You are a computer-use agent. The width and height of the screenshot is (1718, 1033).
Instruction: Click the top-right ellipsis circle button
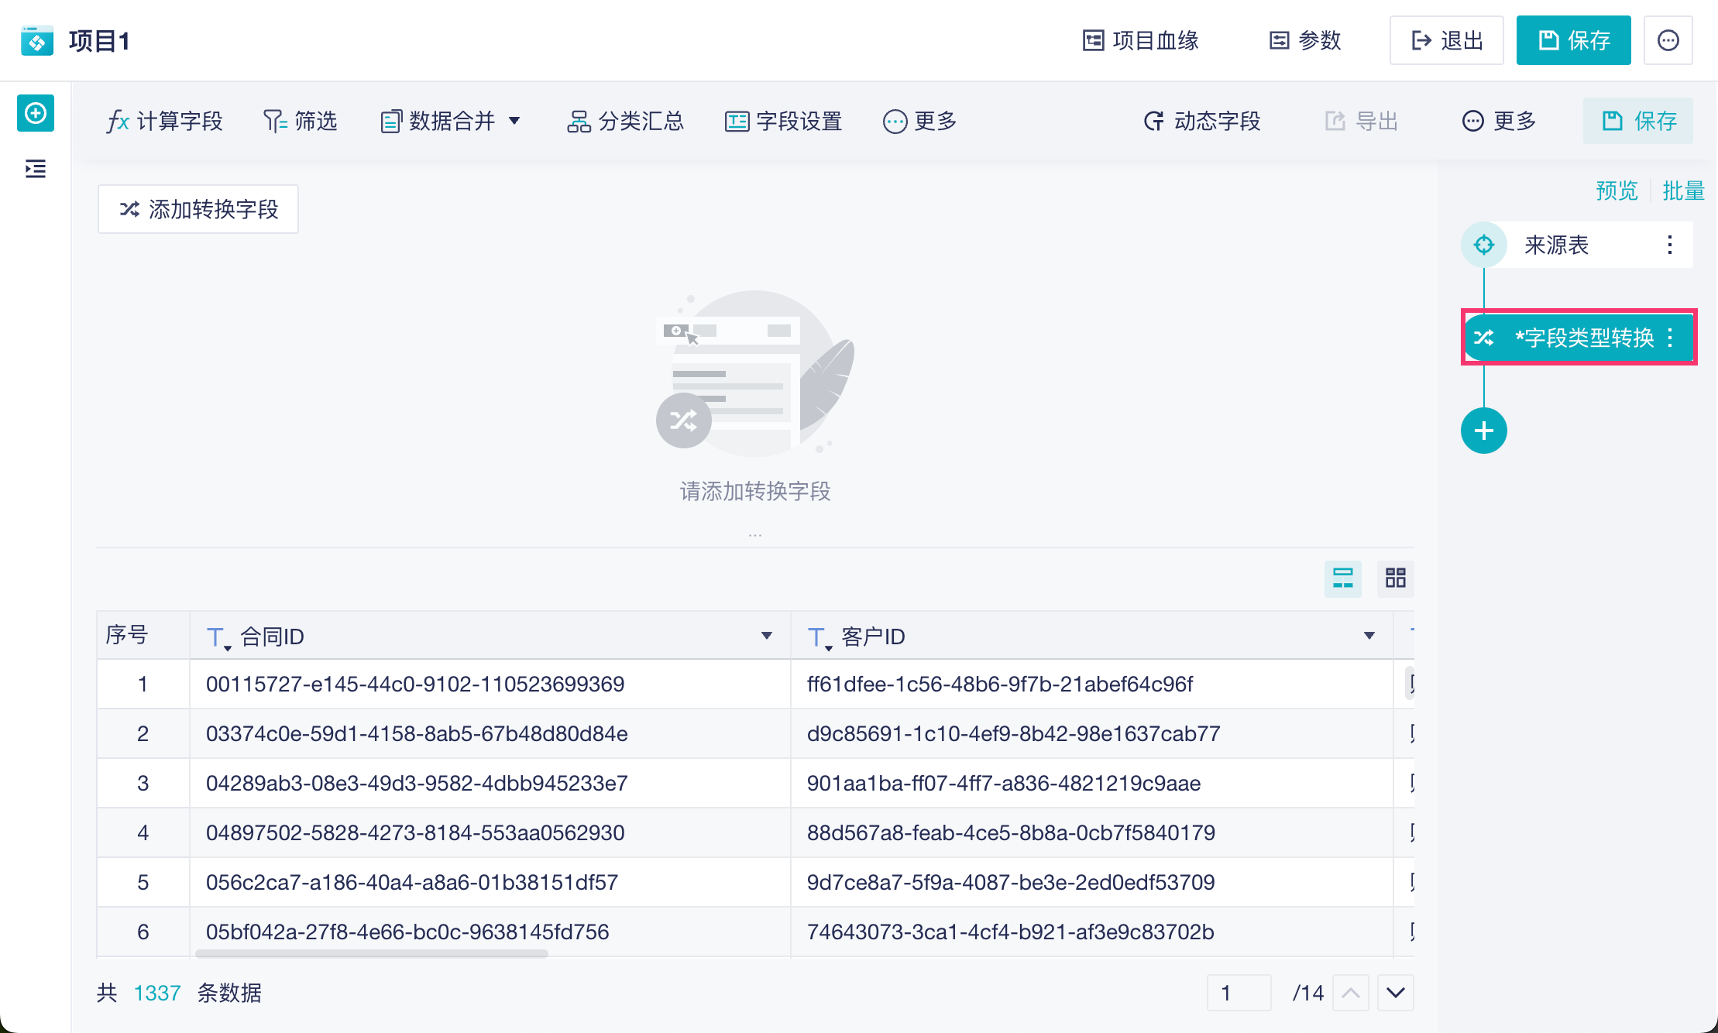coord(1668,40)
